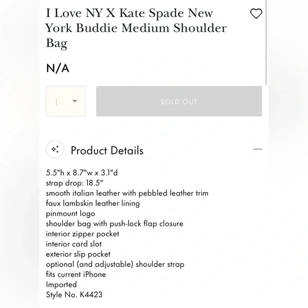
Task: Click the greyed-out SOLD OUT button
Action: pos(179,101)
